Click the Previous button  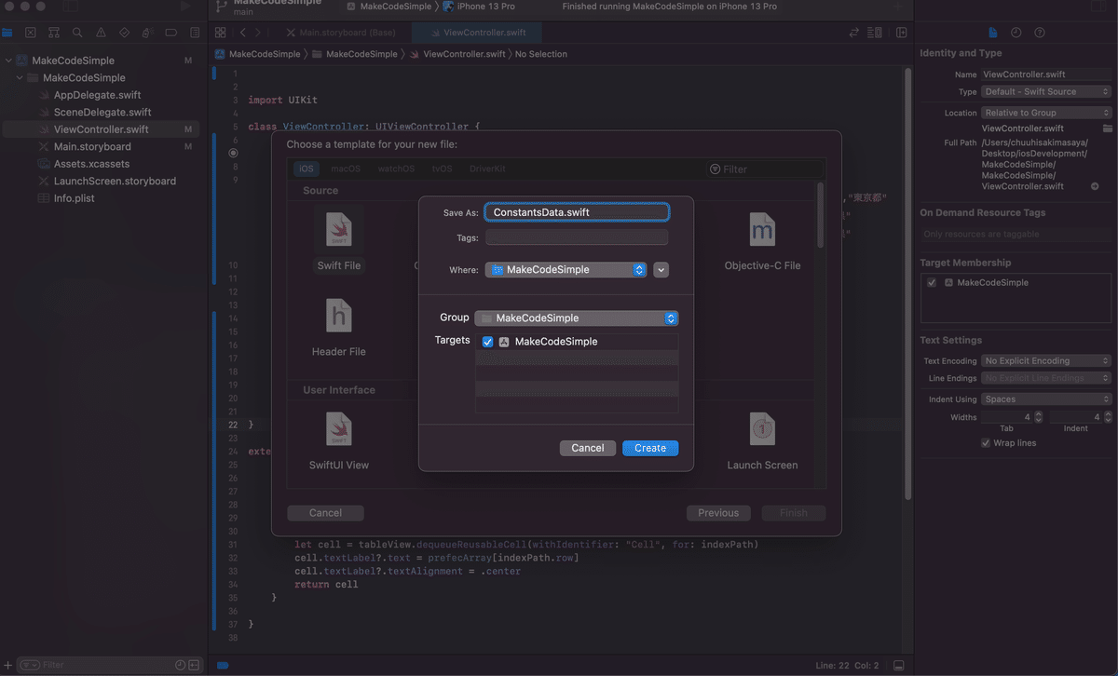(718, 513)
